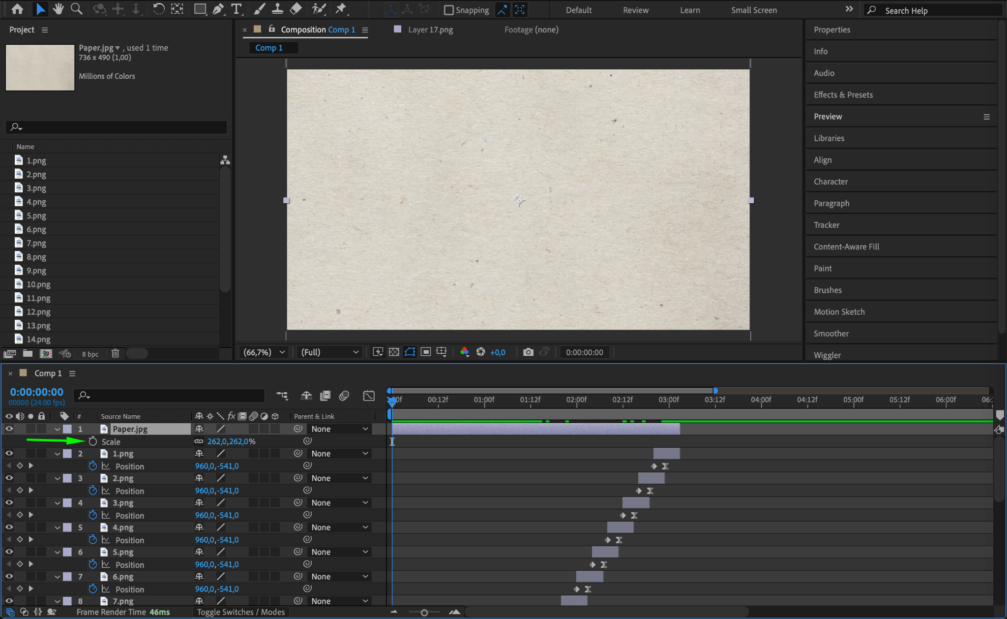The image size is (1007, 619).
Task: Toggle Scale stopwatch on Paper.jpg
Action: point(92,441)
